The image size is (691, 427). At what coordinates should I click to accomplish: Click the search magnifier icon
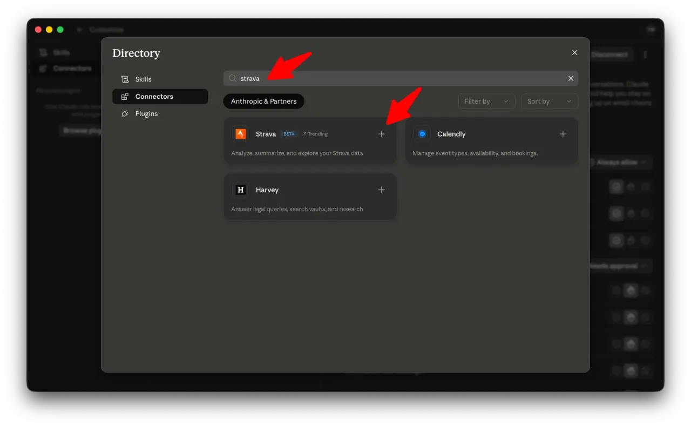(232, 78)
